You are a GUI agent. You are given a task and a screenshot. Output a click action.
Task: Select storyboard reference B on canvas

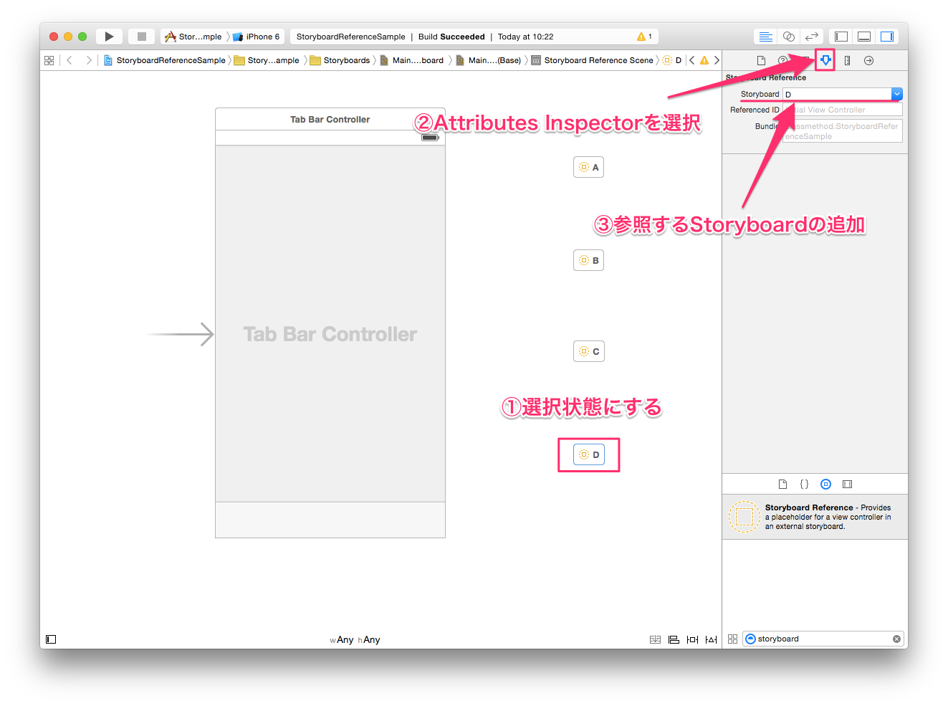pyautogui.click(x=588, y=260)
